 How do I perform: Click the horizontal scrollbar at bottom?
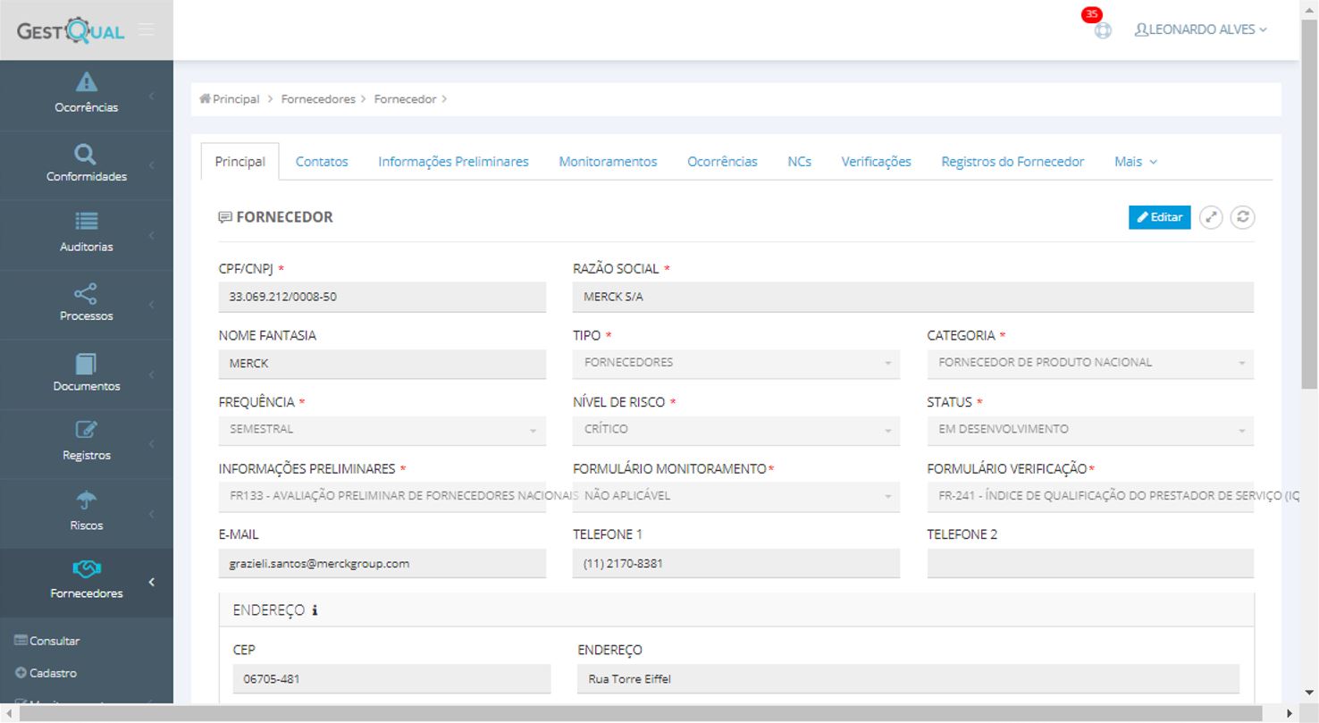click(x=641, y=713)
